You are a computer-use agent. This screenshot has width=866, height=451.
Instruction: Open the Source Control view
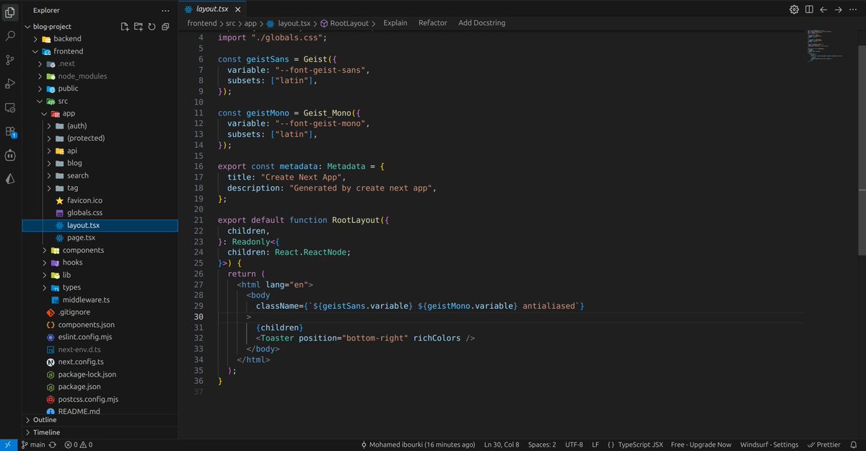10,59
